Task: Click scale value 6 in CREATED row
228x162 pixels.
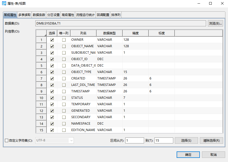Action: [162, 78]
